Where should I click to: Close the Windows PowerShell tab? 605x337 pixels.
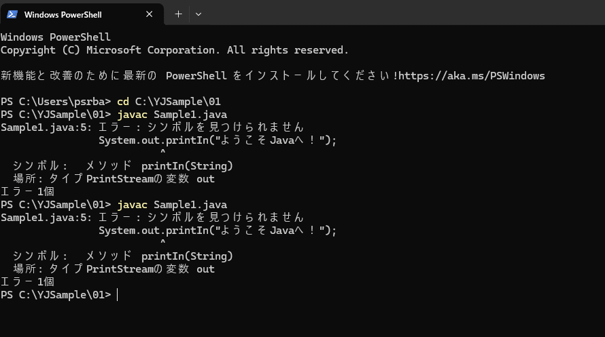coord(150,14)
